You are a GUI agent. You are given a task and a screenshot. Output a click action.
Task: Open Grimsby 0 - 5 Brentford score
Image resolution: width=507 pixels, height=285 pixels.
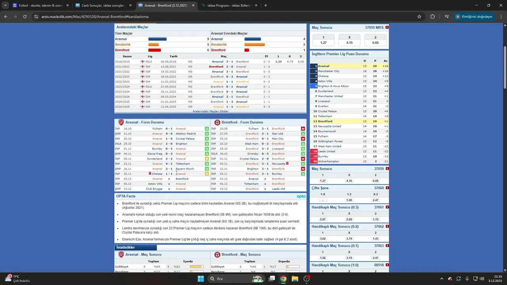265,154
